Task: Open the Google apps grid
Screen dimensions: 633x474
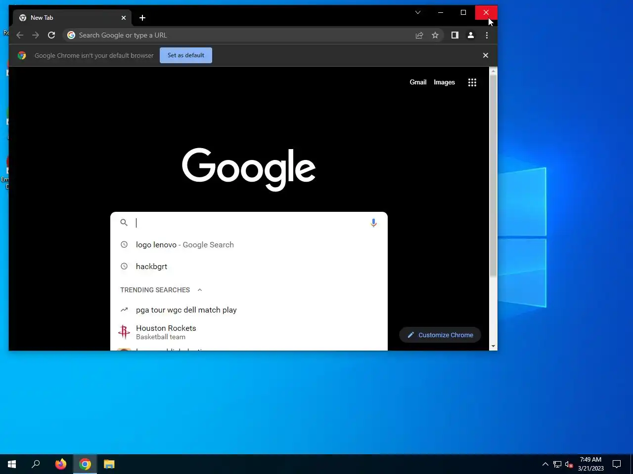Action: tap(472, 82)
